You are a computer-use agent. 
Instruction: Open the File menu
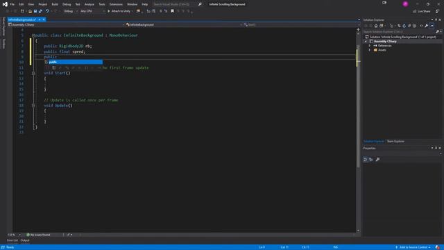tap(12, 4)
